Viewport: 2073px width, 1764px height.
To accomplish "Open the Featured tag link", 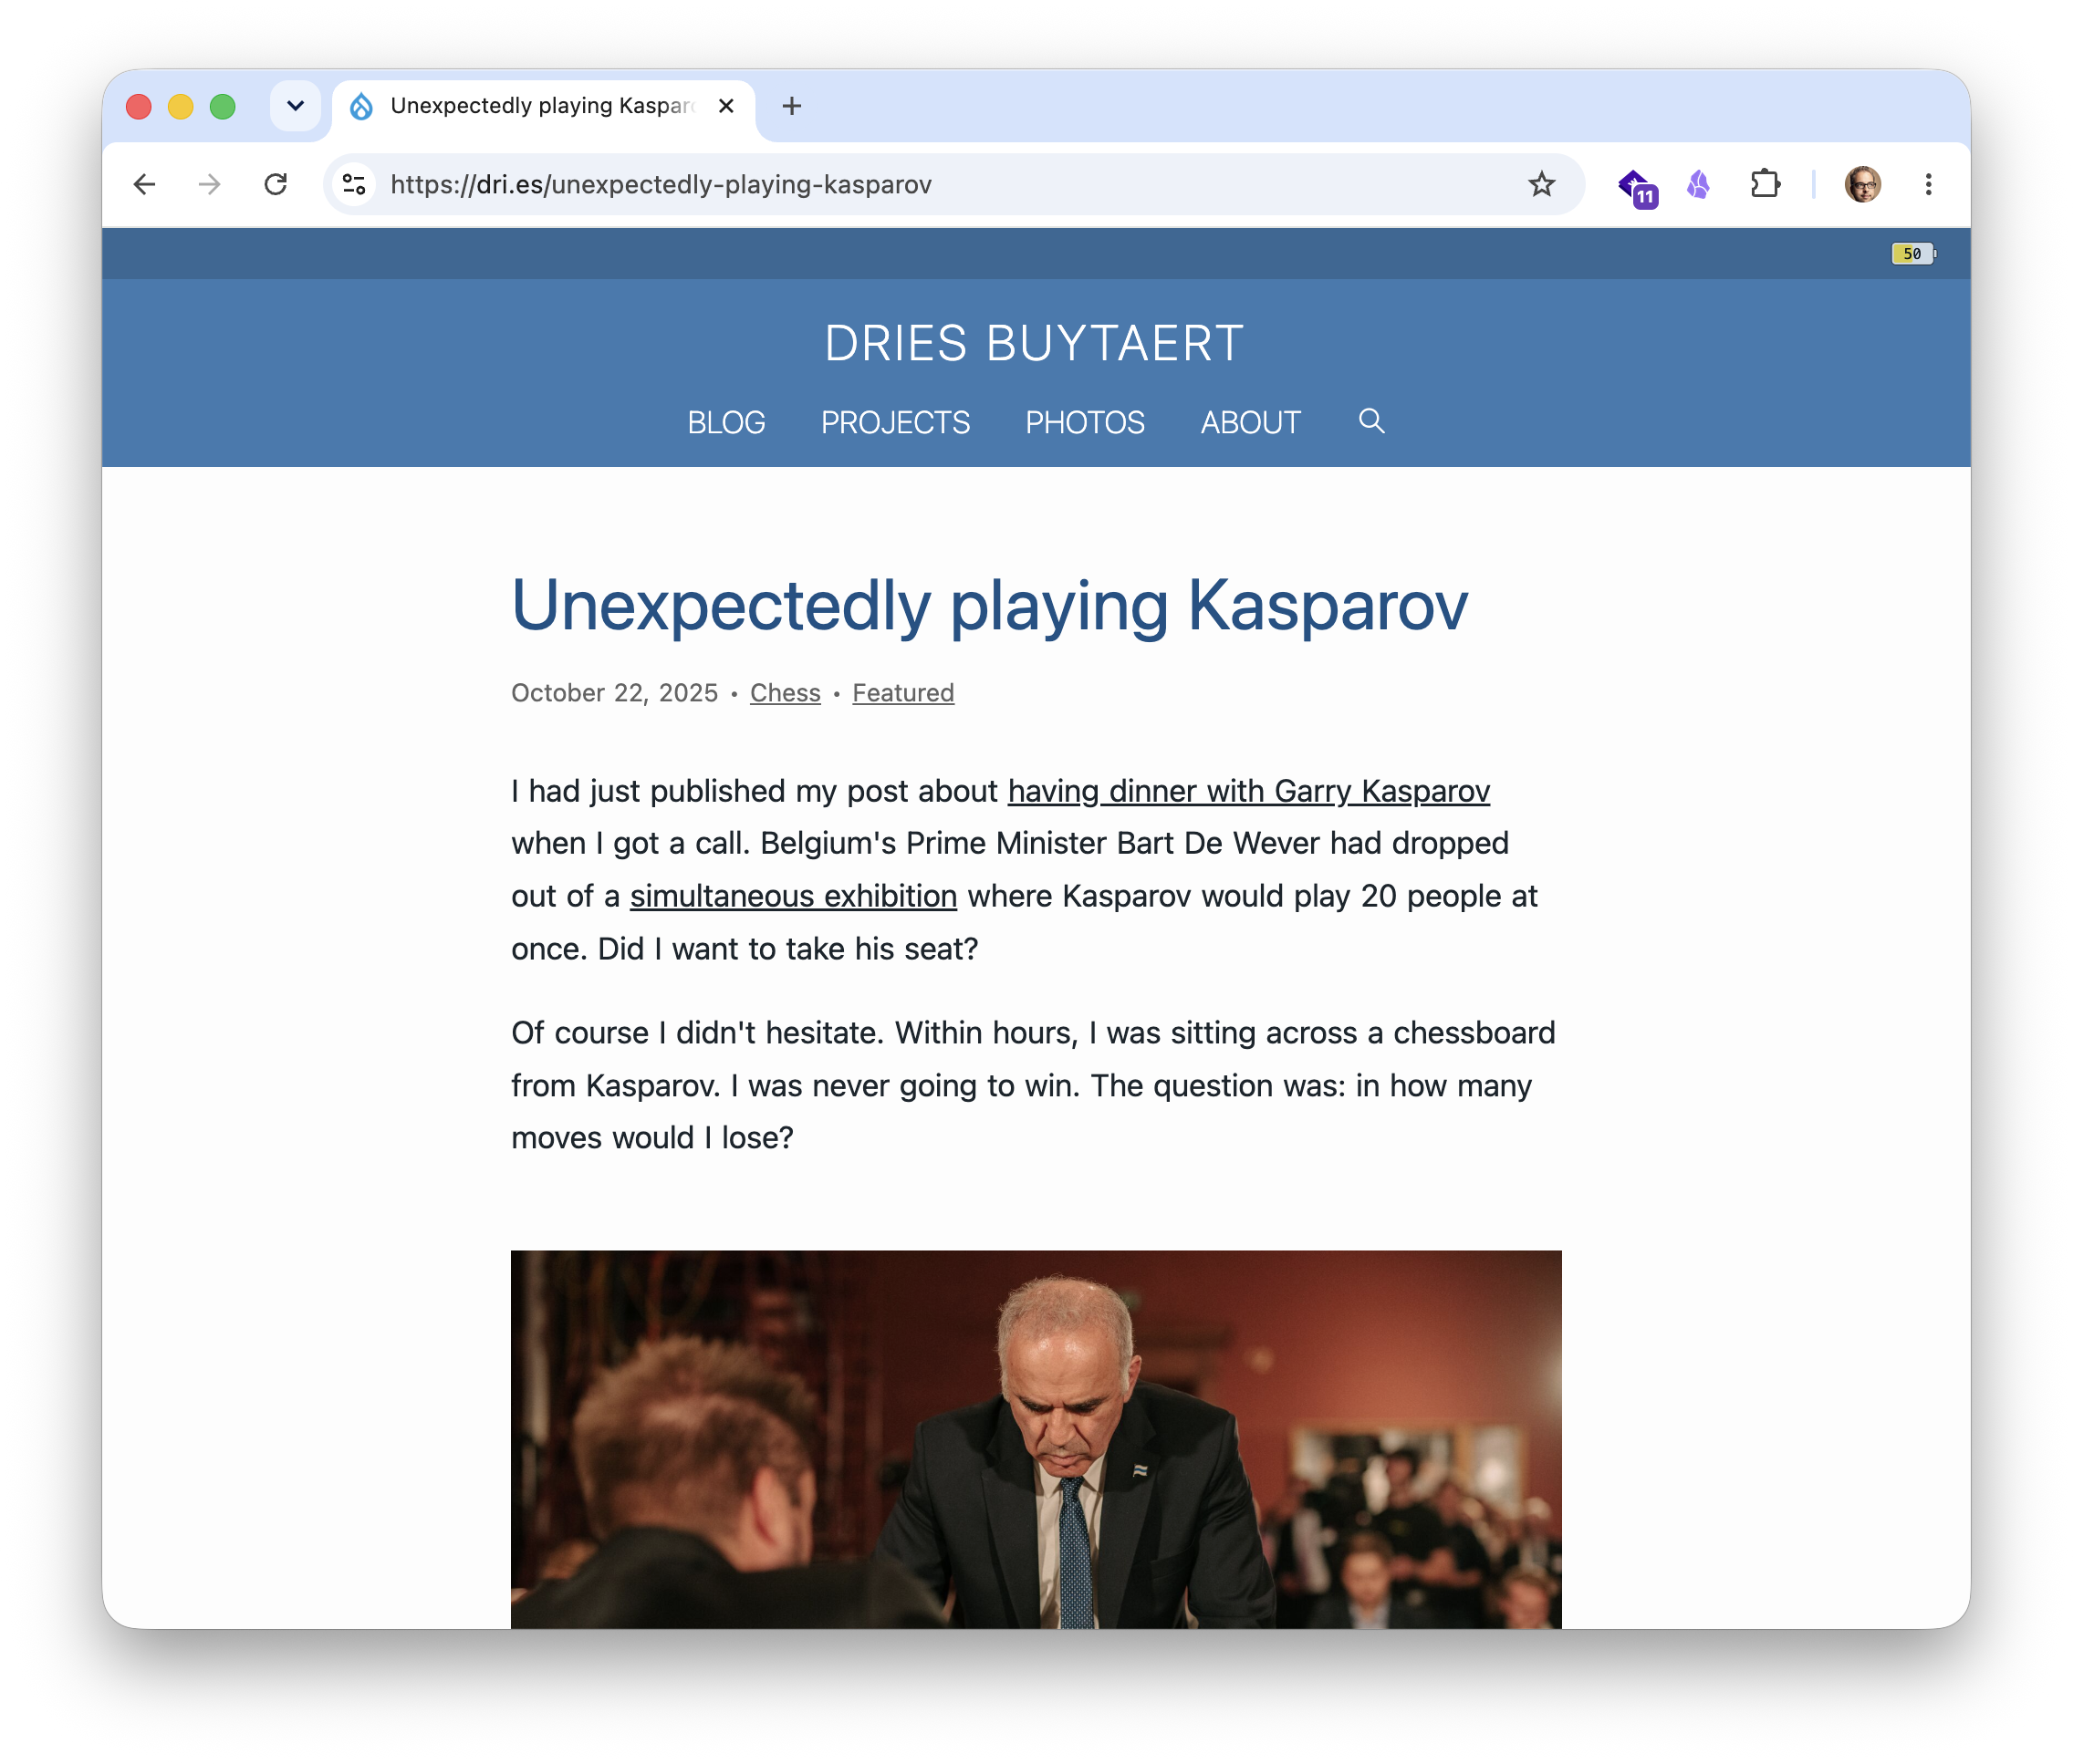I will click(x=902, y=693).
